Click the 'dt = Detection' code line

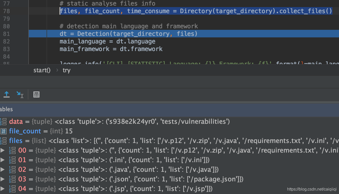(129, 34)
